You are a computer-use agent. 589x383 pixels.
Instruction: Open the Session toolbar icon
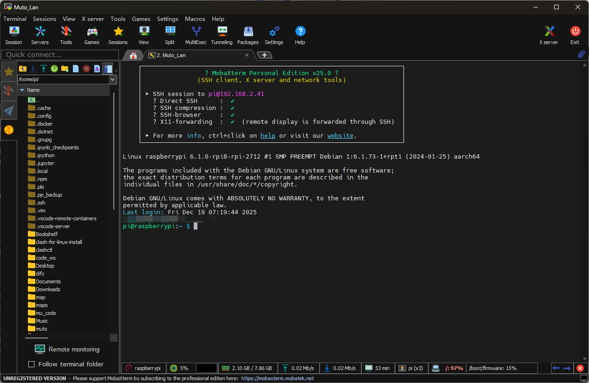[14, 35]
